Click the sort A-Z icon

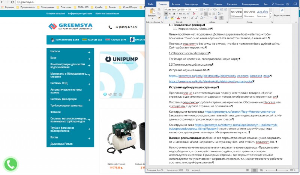point(216,18)
